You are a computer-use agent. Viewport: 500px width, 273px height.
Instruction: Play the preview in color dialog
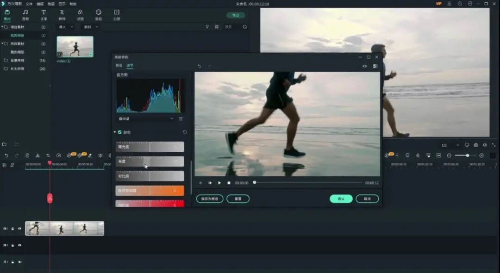click(x=219, y=183)
